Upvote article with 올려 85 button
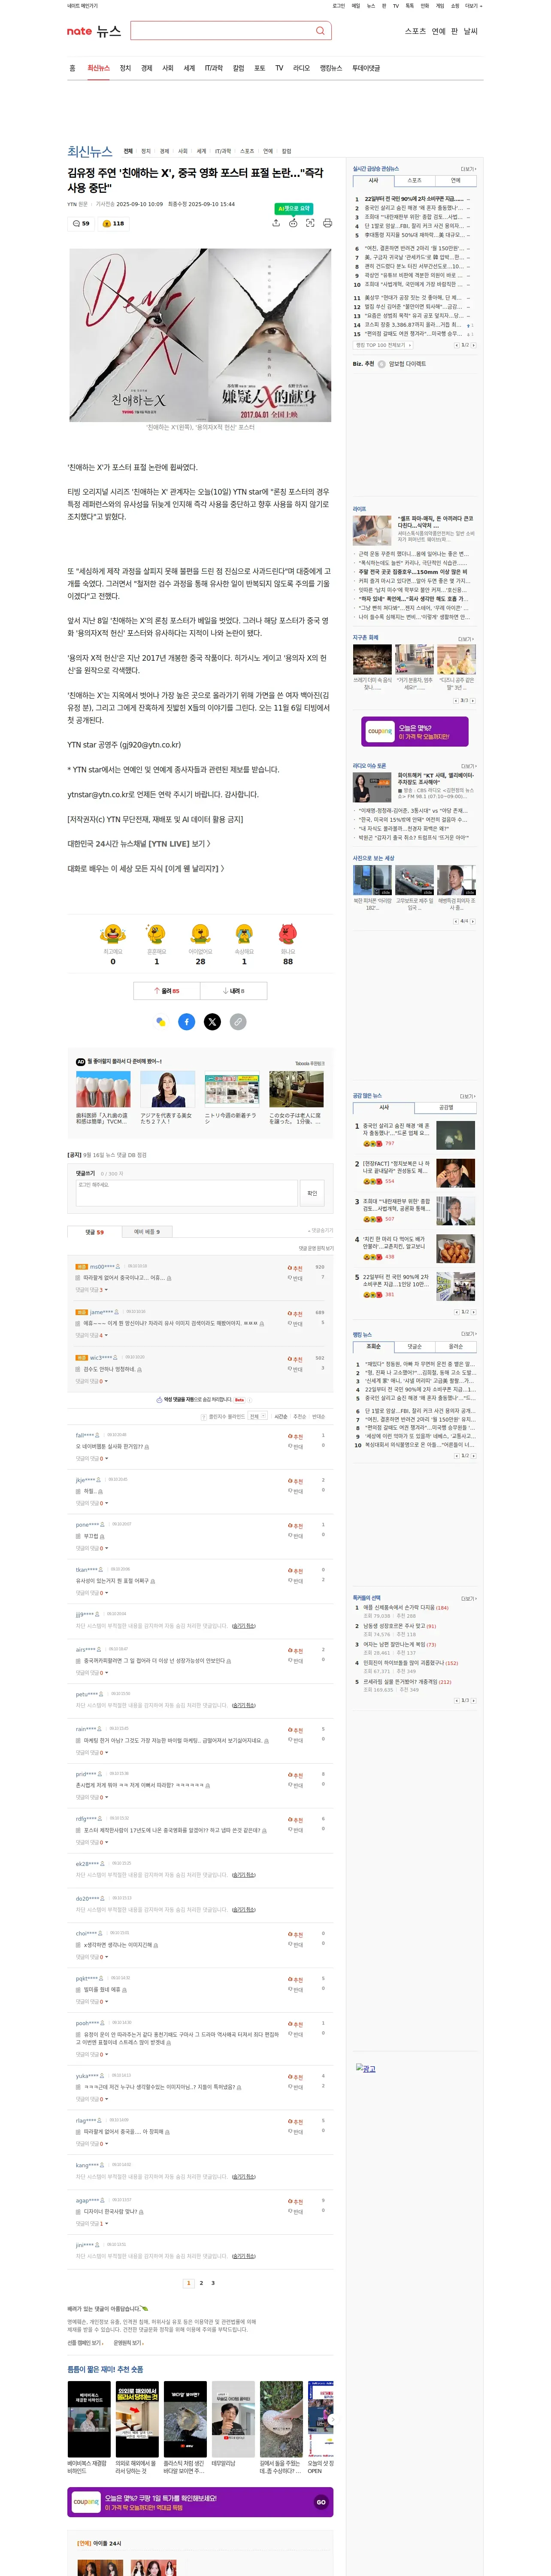Screen dimensions: 551x2576 point(166,990)
